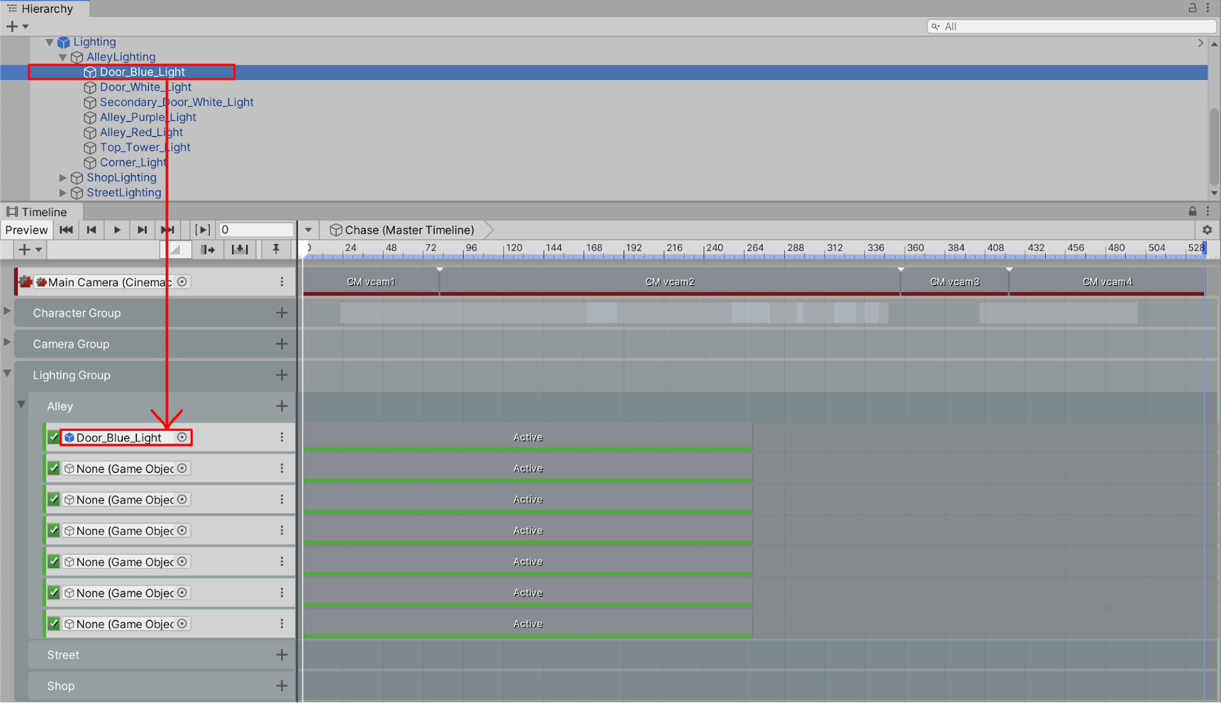The width and height of the screenshot is (1221, 703).
Task: Collapse the AlleyLighting hierarchy node
Action: click(x=62, y=57)
